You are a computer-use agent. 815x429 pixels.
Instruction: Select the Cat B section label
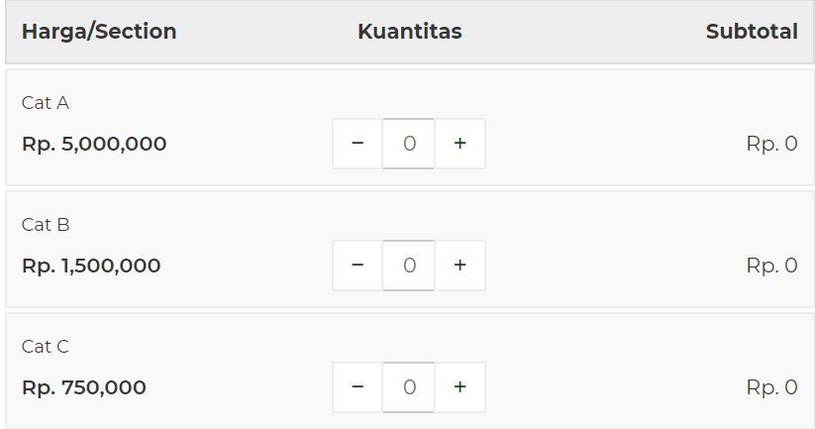tap(46, 225)
